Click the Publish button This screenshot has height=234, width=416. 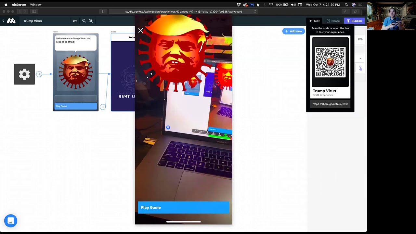[354, 21]
